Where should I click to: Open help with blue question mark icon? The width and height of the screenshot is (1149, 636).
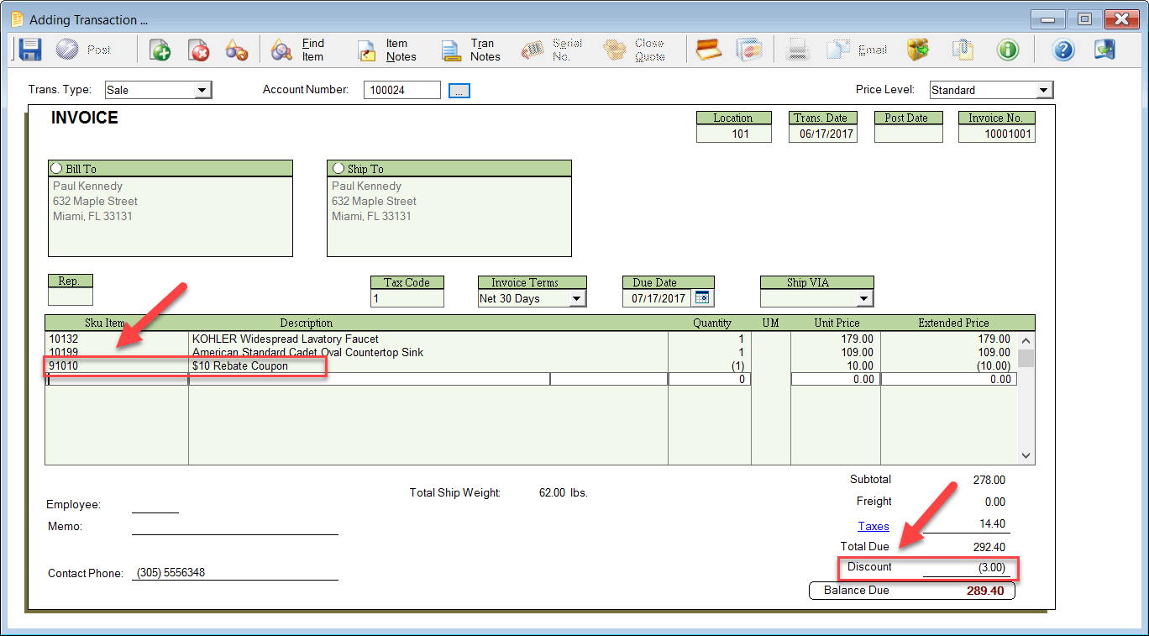tap(1063, 50)
